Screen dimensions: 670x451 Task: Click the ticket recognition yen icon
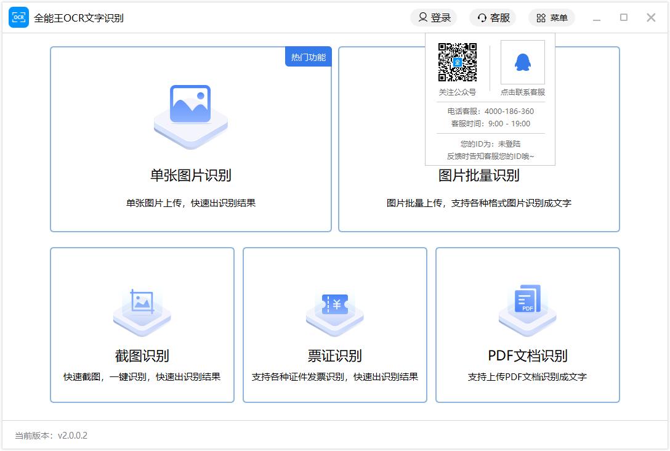tap(334, 304)
